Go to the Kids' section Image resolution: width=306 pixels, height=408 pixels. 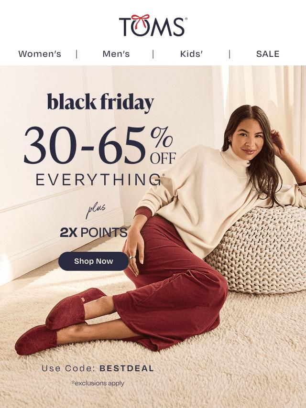[x=191, y=54]
